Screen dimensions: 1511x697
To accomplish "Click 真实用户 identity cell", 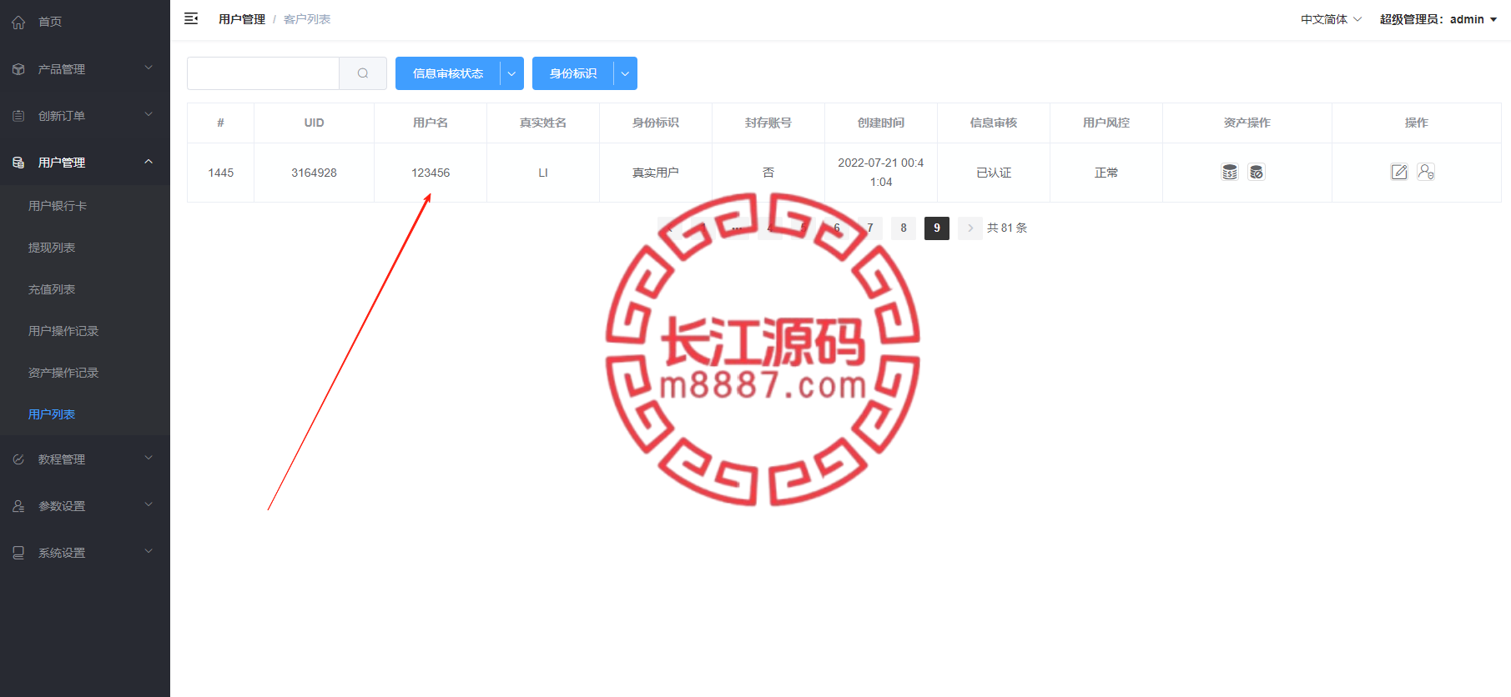I will tap(656, 173).
